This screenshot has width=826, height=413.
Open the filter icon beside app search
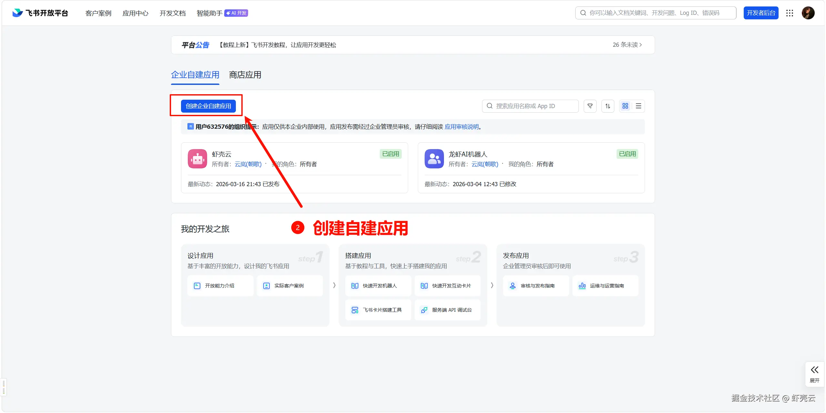click(590, 106)
